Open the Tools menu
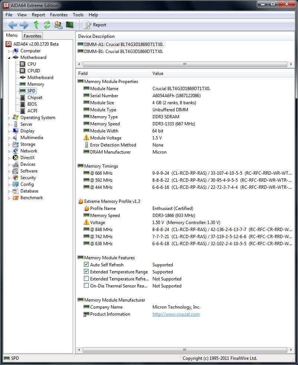This screenshot has height=365, width=298. 78,15
